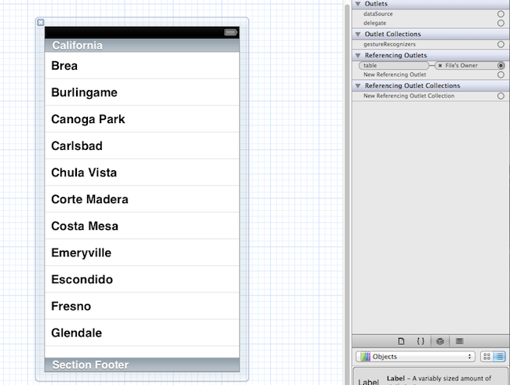Open the Object library cube tab

[x=440, y=341]
